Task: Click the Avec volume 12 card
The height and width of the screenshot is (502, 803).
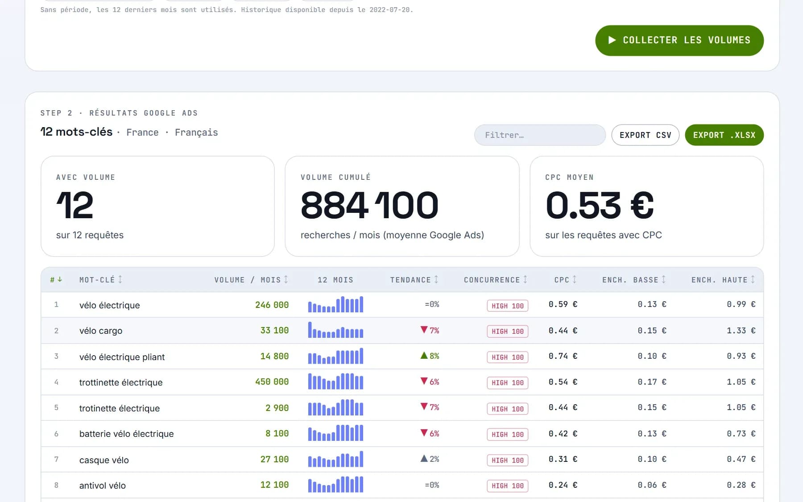Action: coord(157,206)
